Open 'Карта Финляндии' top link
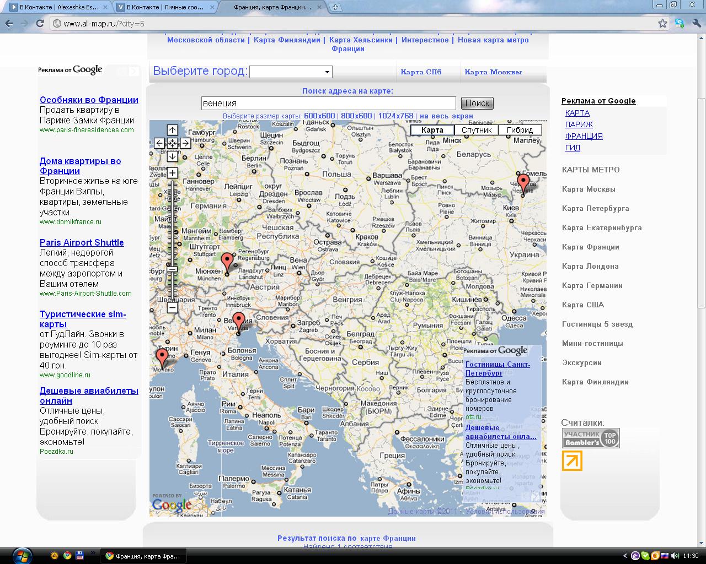The height and width of the screenshot is (564, 706). click(x=287, y=40)
